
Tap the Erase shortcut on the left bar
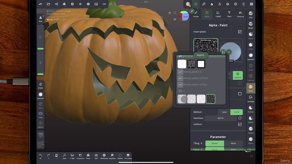(x=41, y=86)
